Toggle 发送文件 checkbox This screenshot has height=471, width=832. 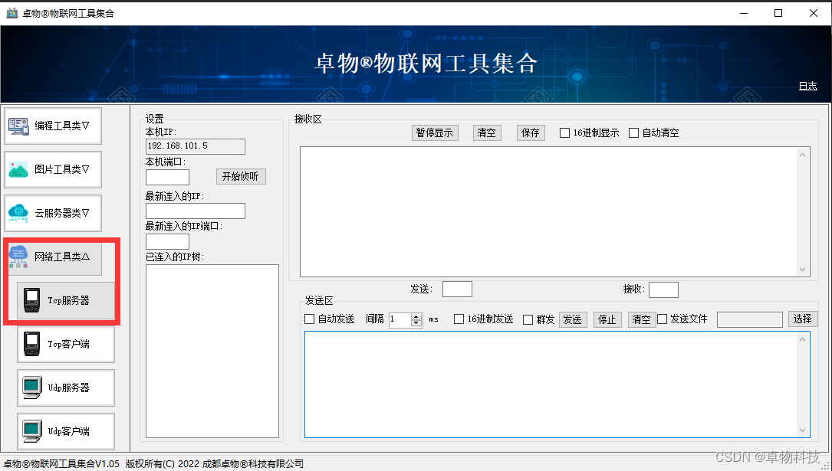pyautogui.click(x=663, y=319)
